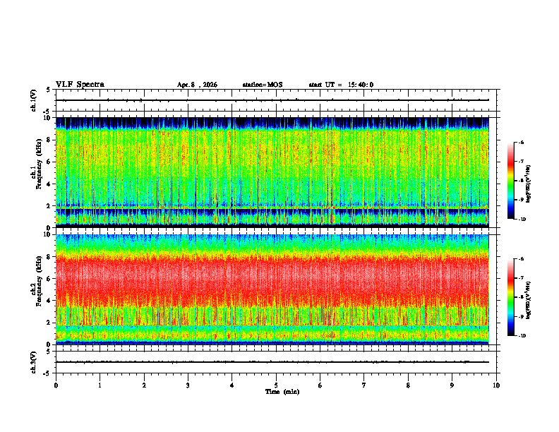The height and width of the screenshot is (432, 559).
Task: Click the "ch.1(V)" waveform axis label
Action: click(34, 100)
